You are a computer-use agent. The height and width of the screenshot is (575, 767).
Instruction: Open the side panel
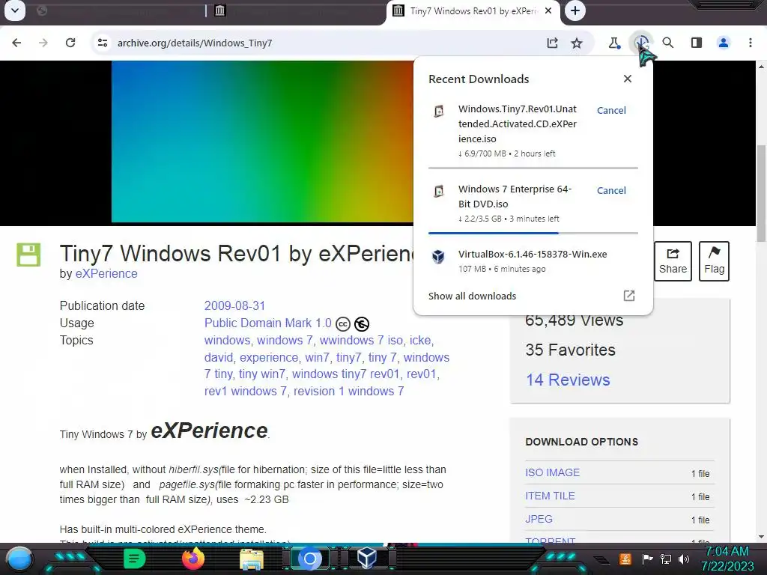pos(697,43)
